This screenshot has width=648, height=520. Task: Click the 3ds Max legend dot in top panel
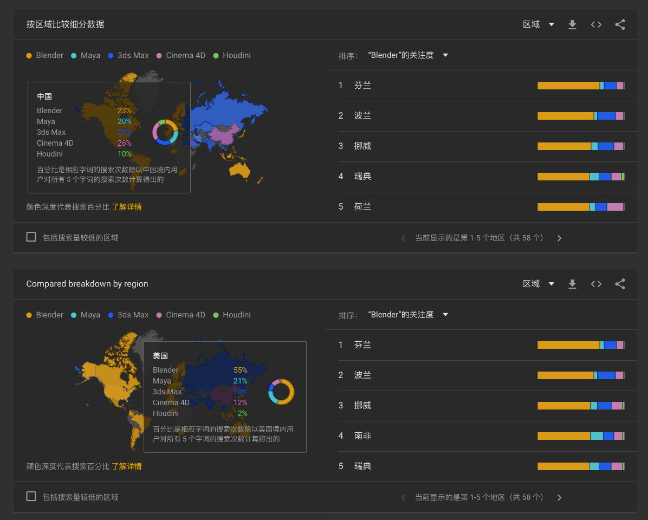pyautogui.click(x=111, y=56)
